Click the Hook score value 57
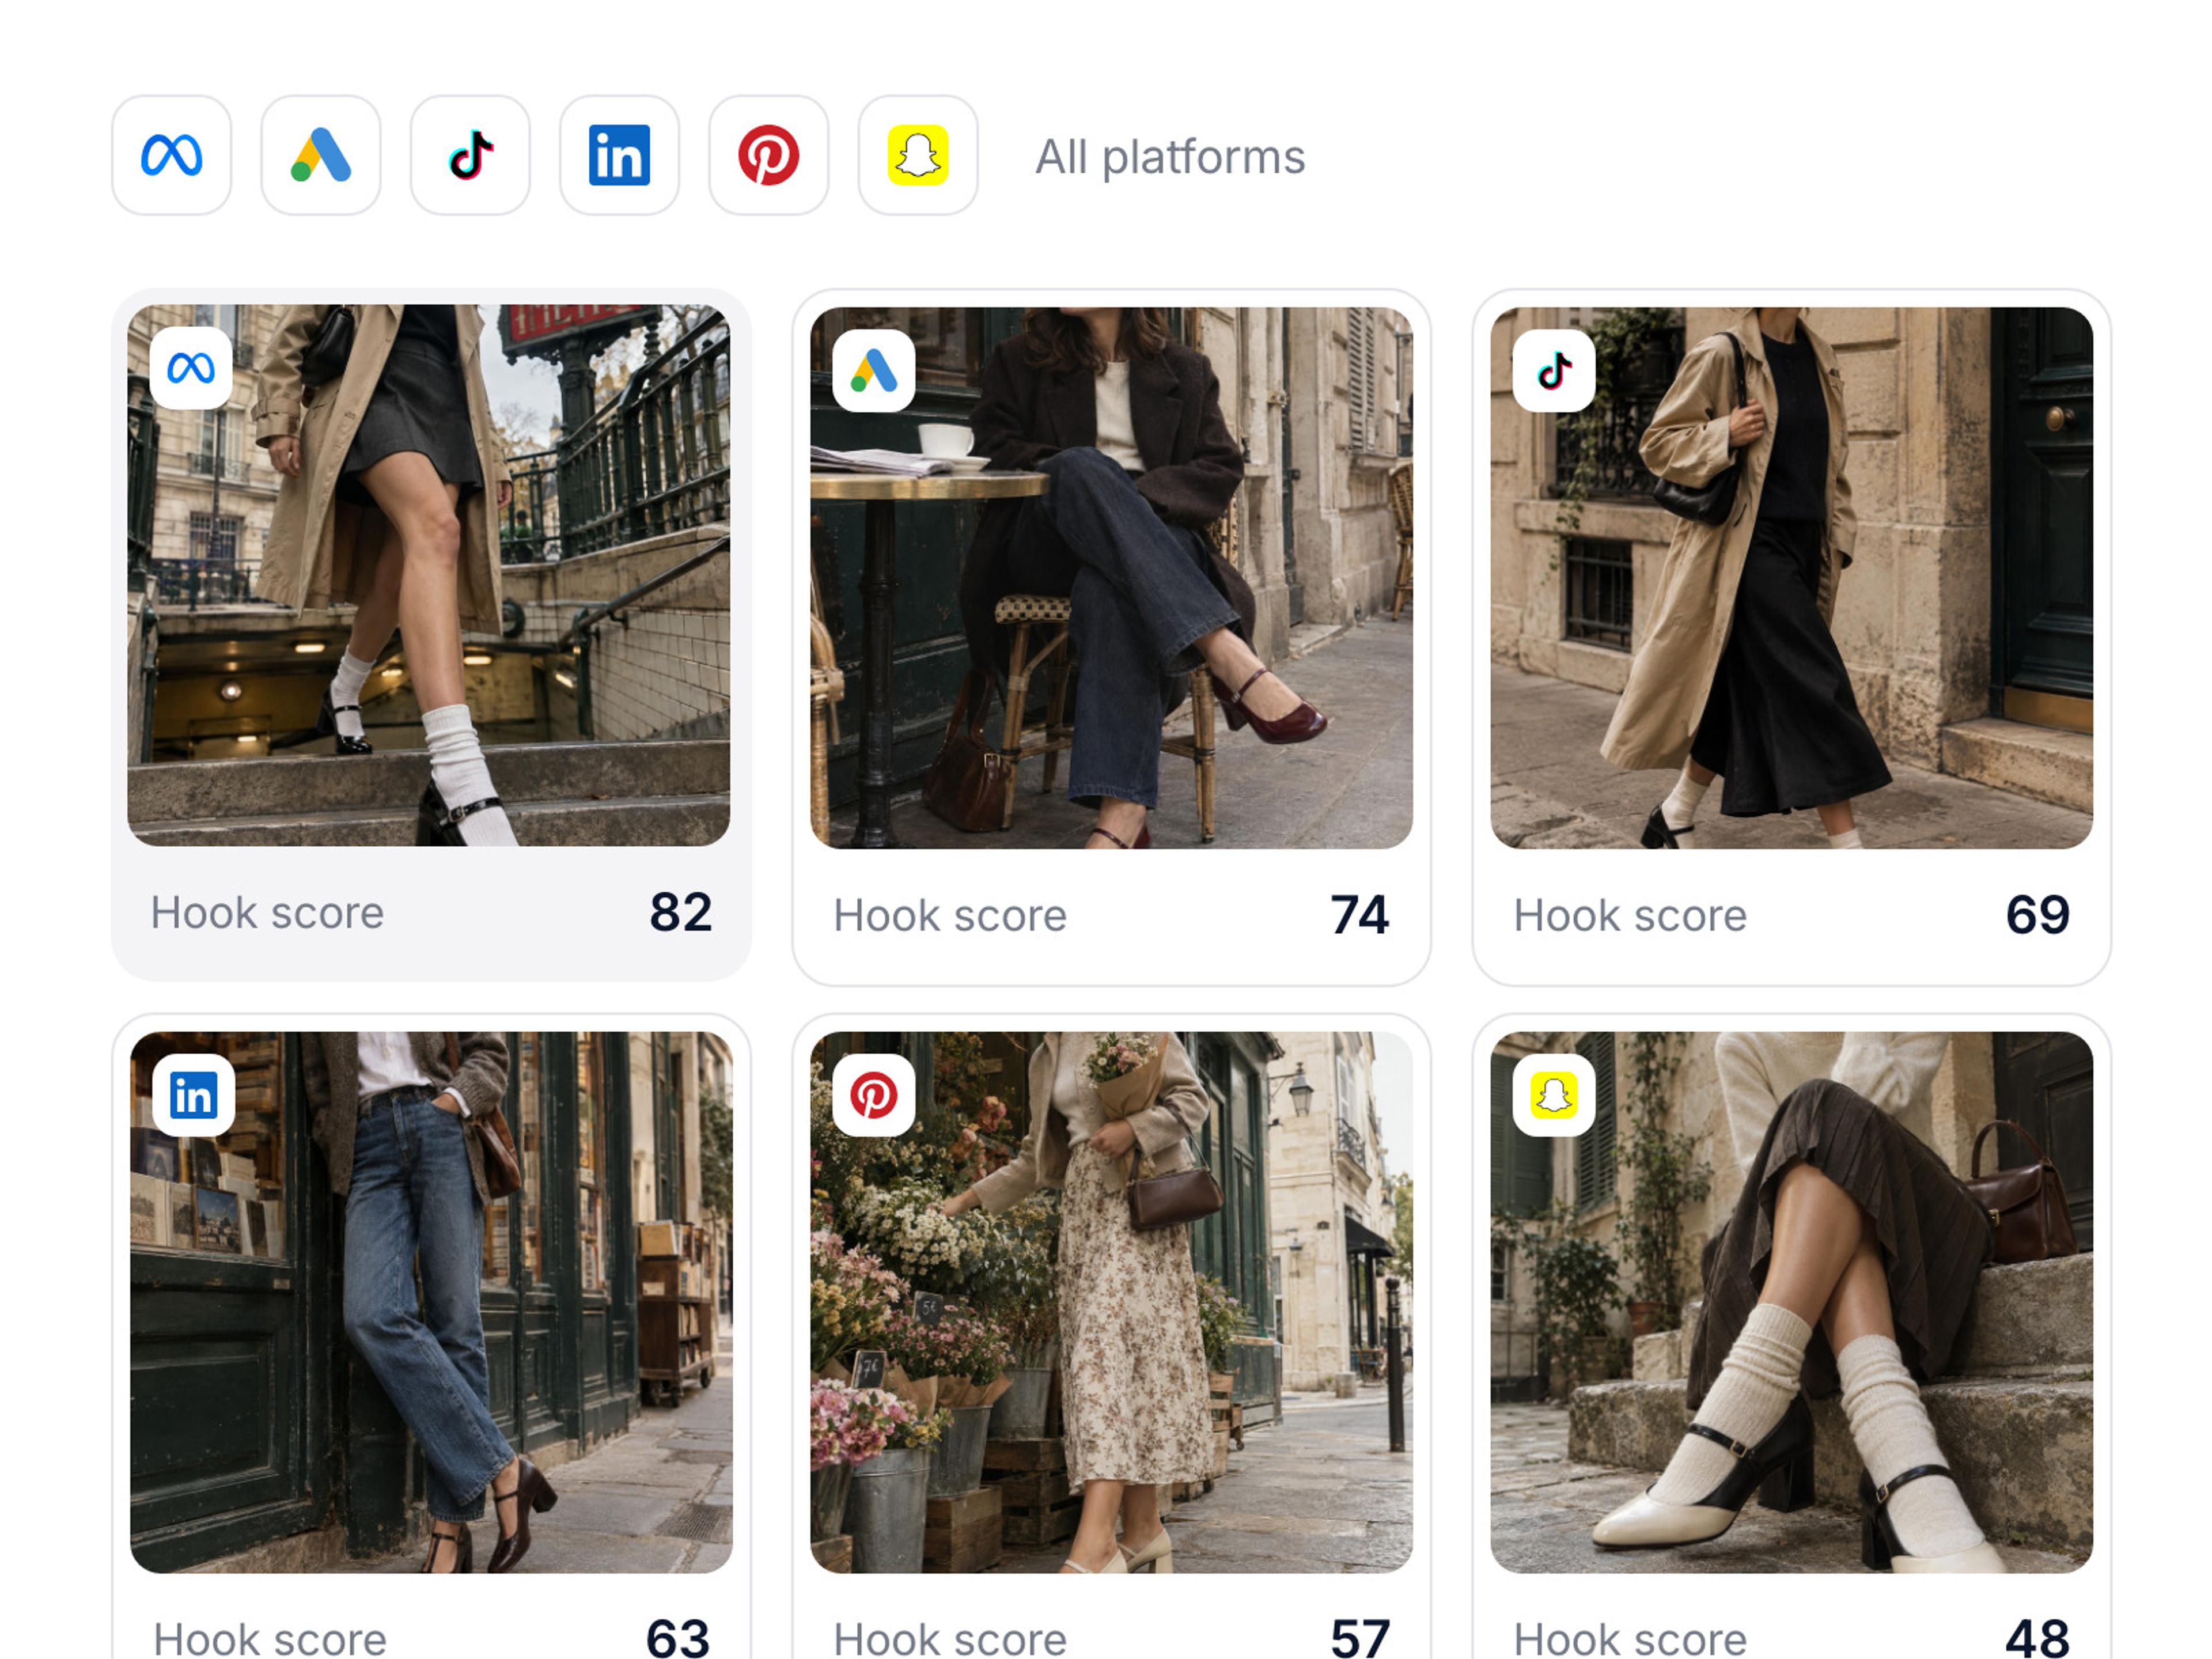 click(x=1360, y=1639)
